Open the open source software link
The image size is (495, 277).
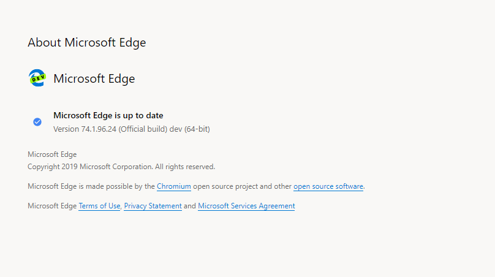tap(328, 186)
